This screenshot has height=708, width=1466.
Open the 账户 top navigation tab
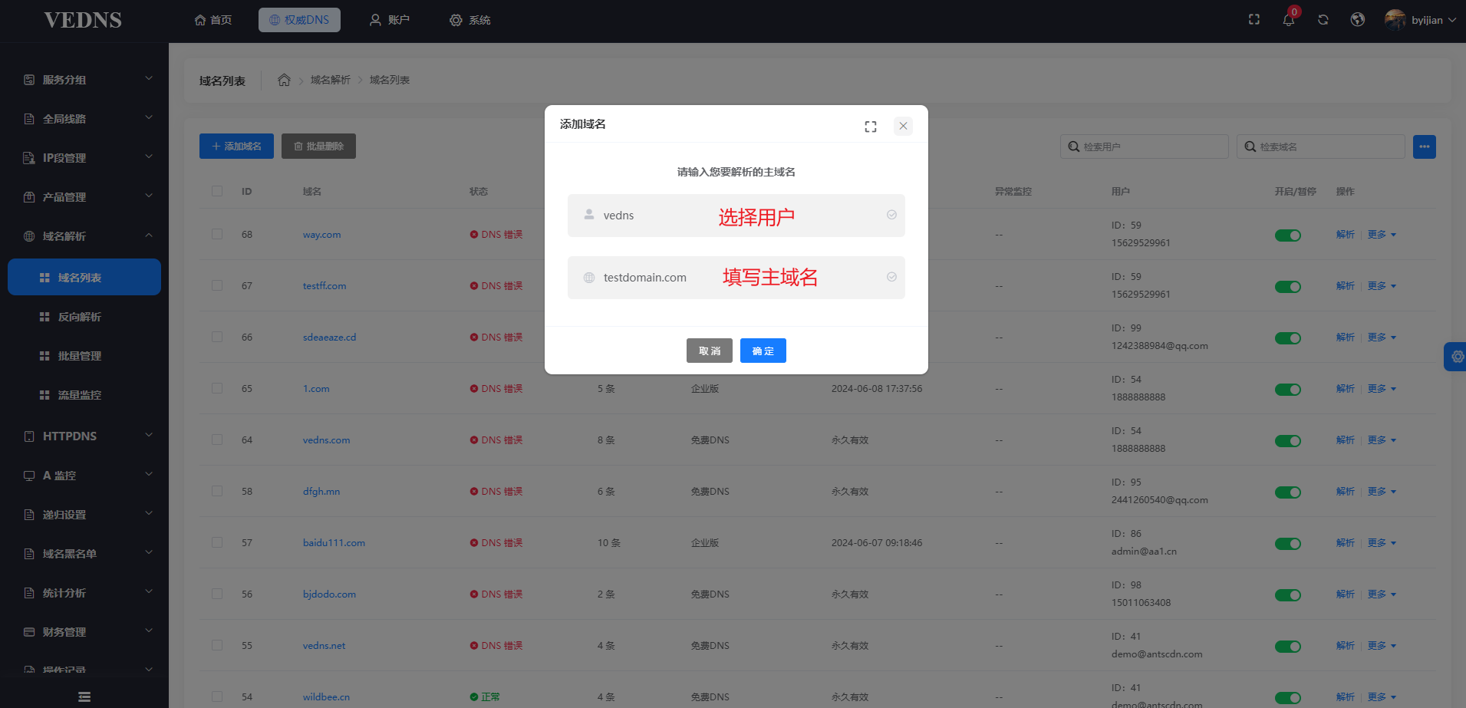(390, 20)
